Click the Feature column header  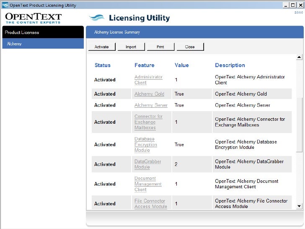point(144,65)
